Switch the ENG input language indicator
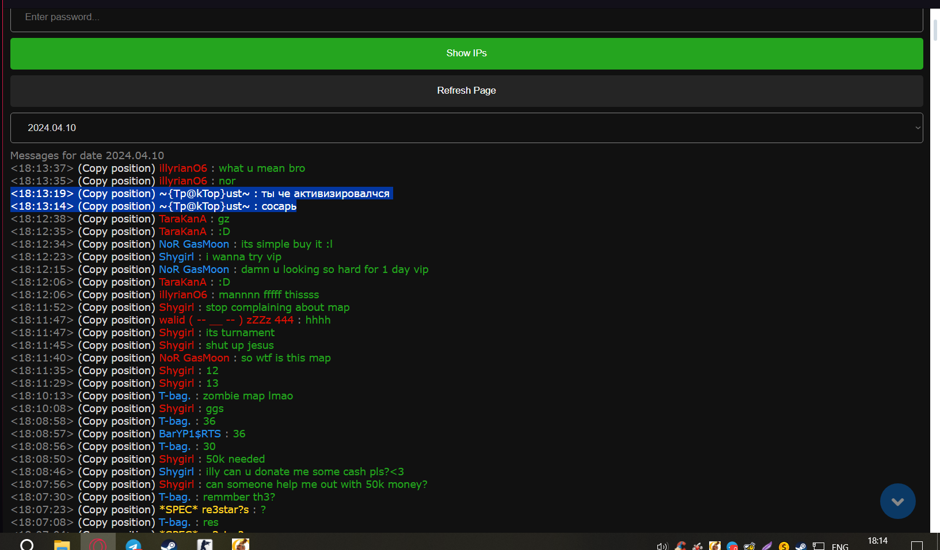This screenshot has height=550, width=940. (x=840, y=547)
